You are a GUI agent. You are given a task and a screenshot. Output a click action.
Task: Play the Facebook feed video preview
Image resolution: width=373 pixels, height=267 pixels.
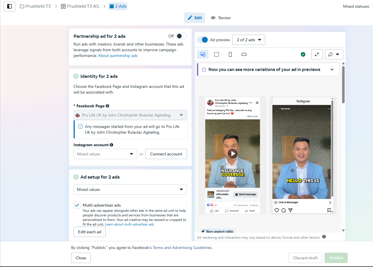click(233, 154)
